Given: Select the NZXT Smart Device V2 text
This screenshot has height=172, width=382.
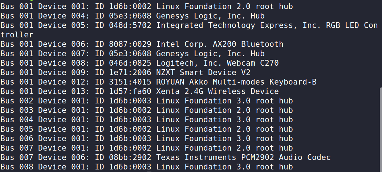Looking at the screenshot, I should click(203, 73).
